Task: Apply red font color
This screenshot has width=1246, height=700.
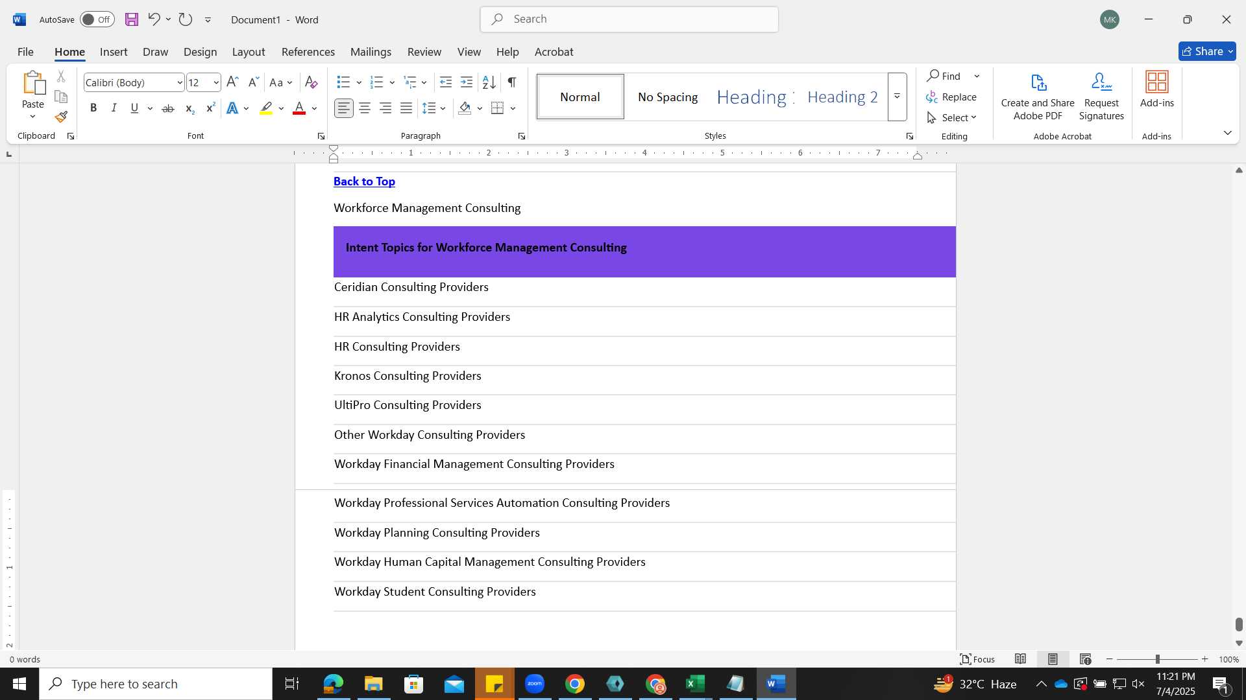Action: click(299, 108)
